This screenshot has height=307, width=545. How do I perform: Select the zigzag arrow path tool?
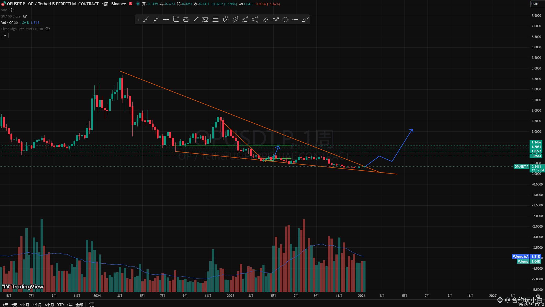coord(275,19)
